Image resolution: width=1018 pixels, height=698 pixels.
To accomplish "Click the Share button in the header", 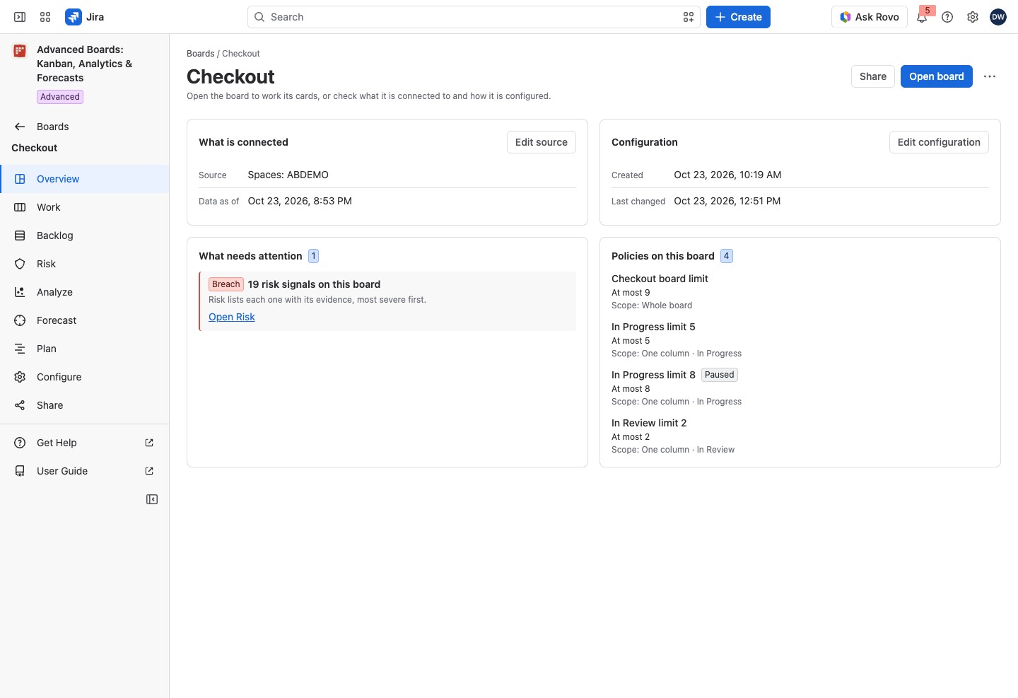I will tap(873, 76).
